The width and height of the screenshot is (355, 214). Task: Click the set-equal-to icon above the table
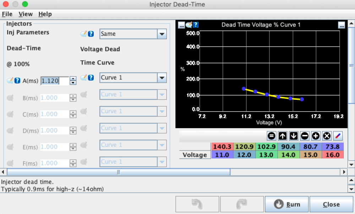(272, 136)
